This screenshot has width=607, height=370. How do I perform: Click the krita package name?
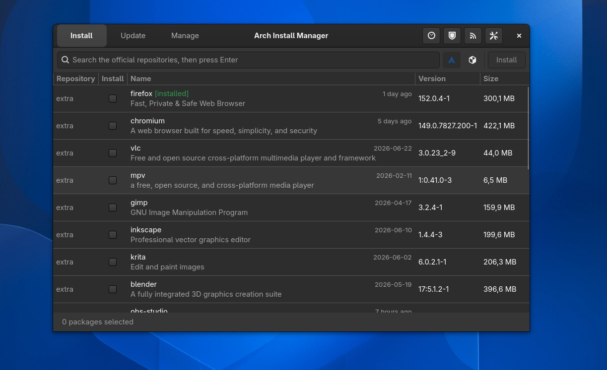pos(138,257)
